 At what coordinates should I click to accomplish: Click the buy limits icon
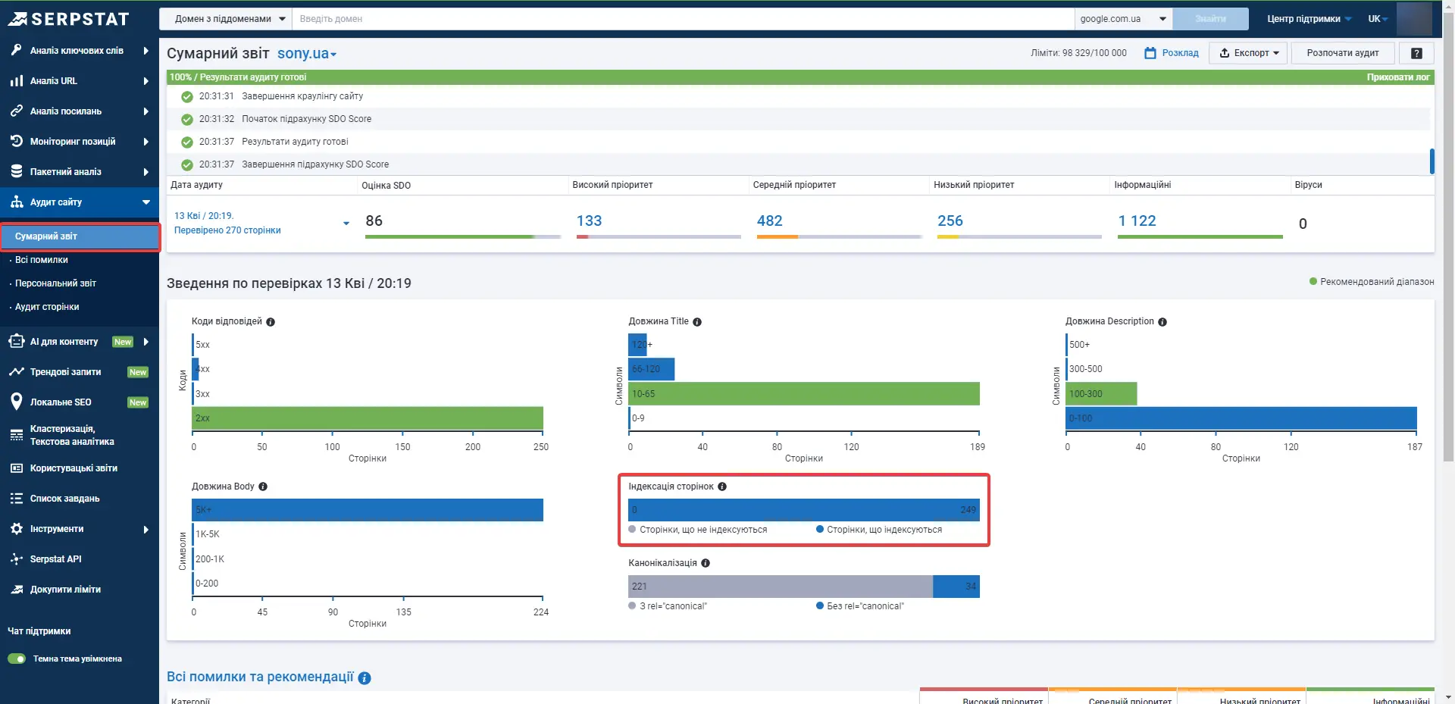(16, 590)
